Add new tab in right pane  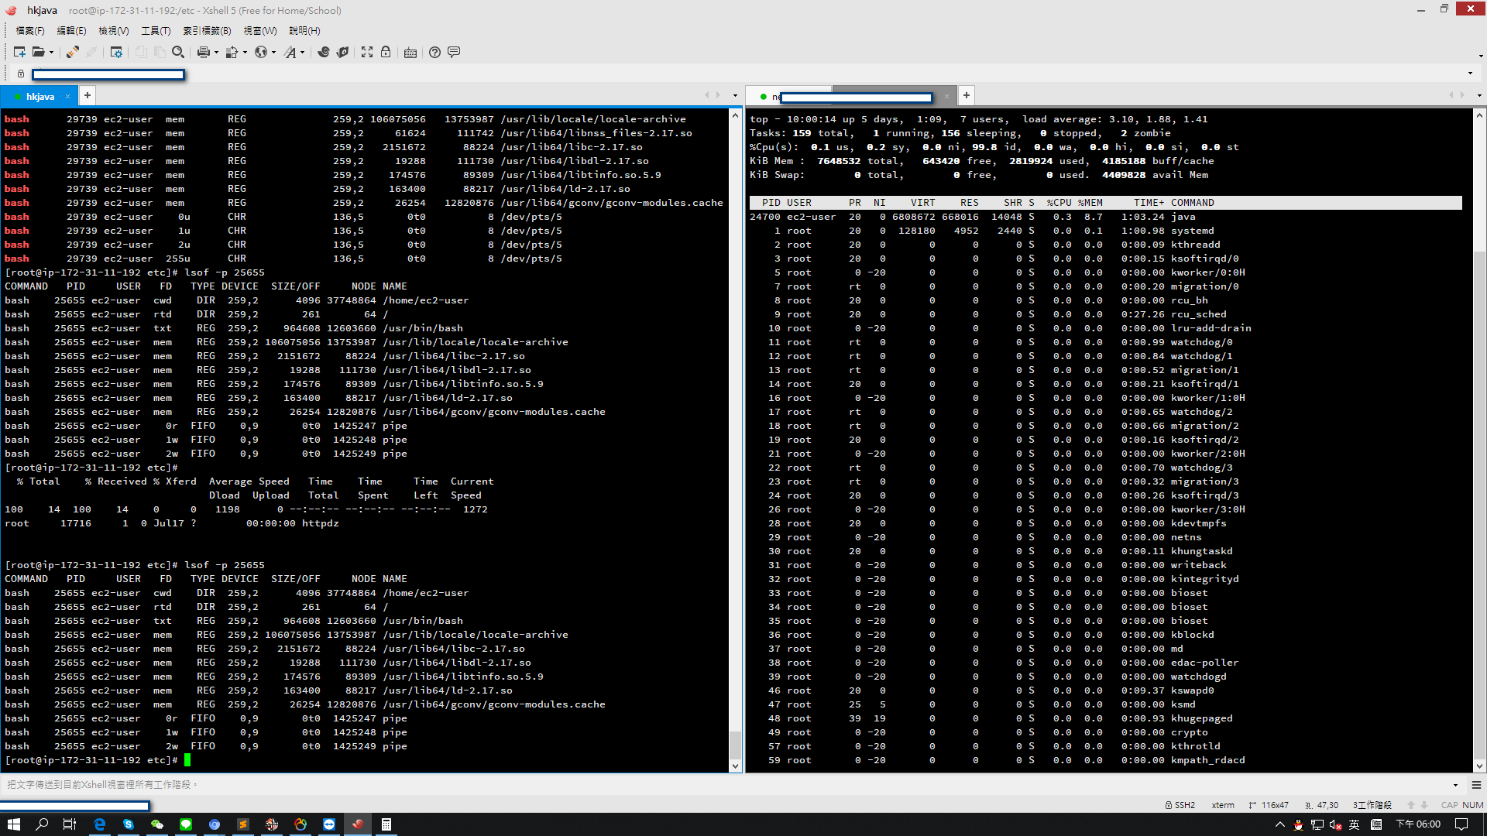coord(967,95)
